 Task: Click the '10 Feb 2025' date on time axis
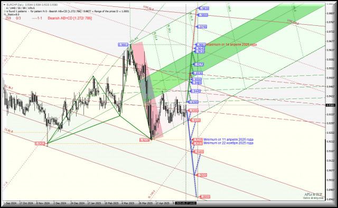coord(111,203)
